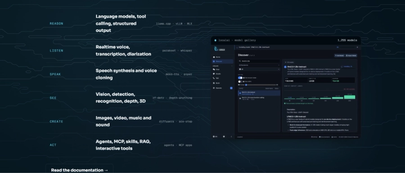Click 'Images, video, music and sound' heading

pos(123,121)
